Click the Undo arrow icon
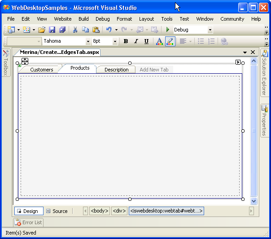The width and height of the screenshot is (271, 239). click(109, 30)
